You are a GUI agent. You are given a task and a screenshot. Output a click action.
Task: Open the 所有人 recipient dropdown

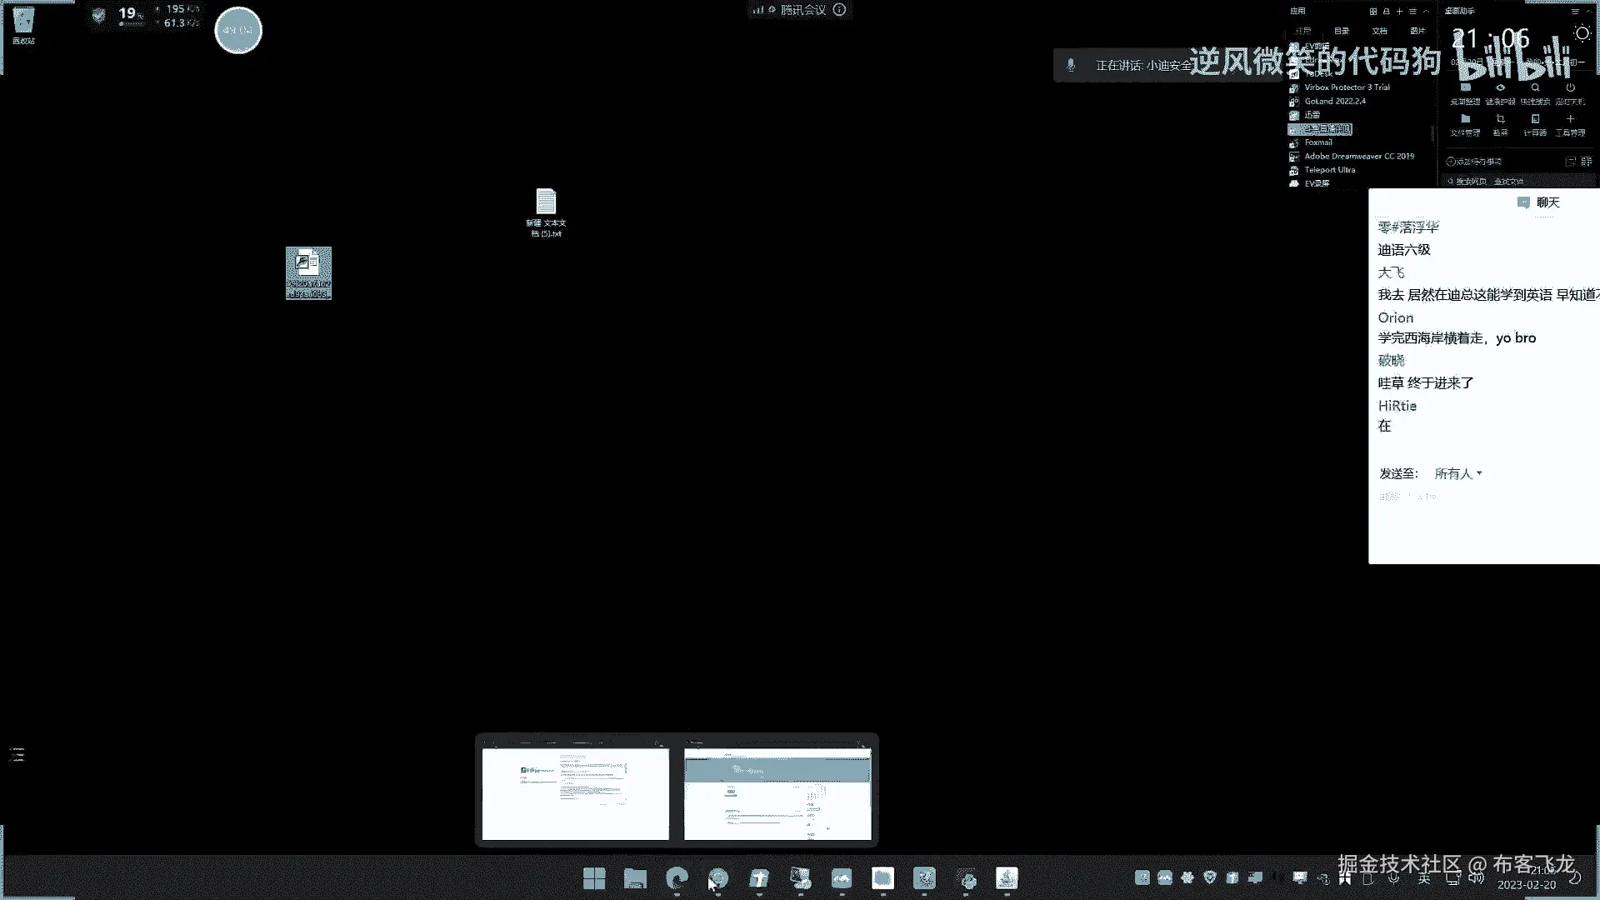(1458, 473)
